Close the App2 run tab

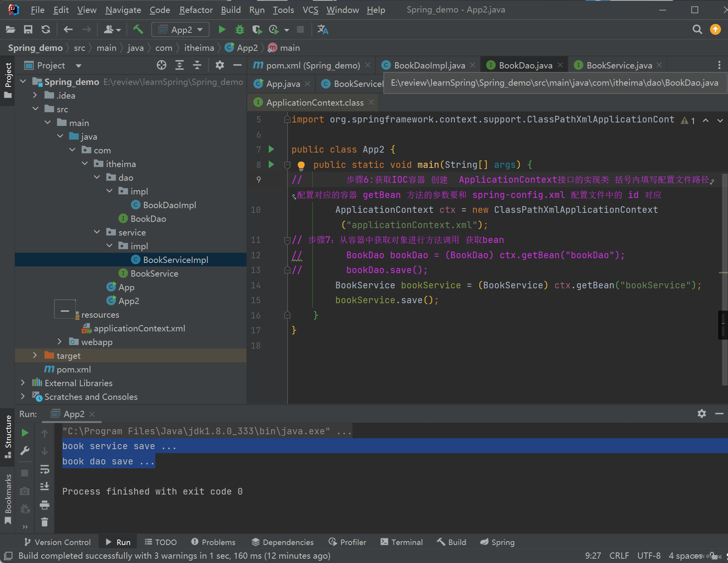[x=92, y=414]
